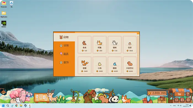Viewport: 193px width, 108px height.
Task: Click the gear settings icon in game panel
Action: click(188, 100)
